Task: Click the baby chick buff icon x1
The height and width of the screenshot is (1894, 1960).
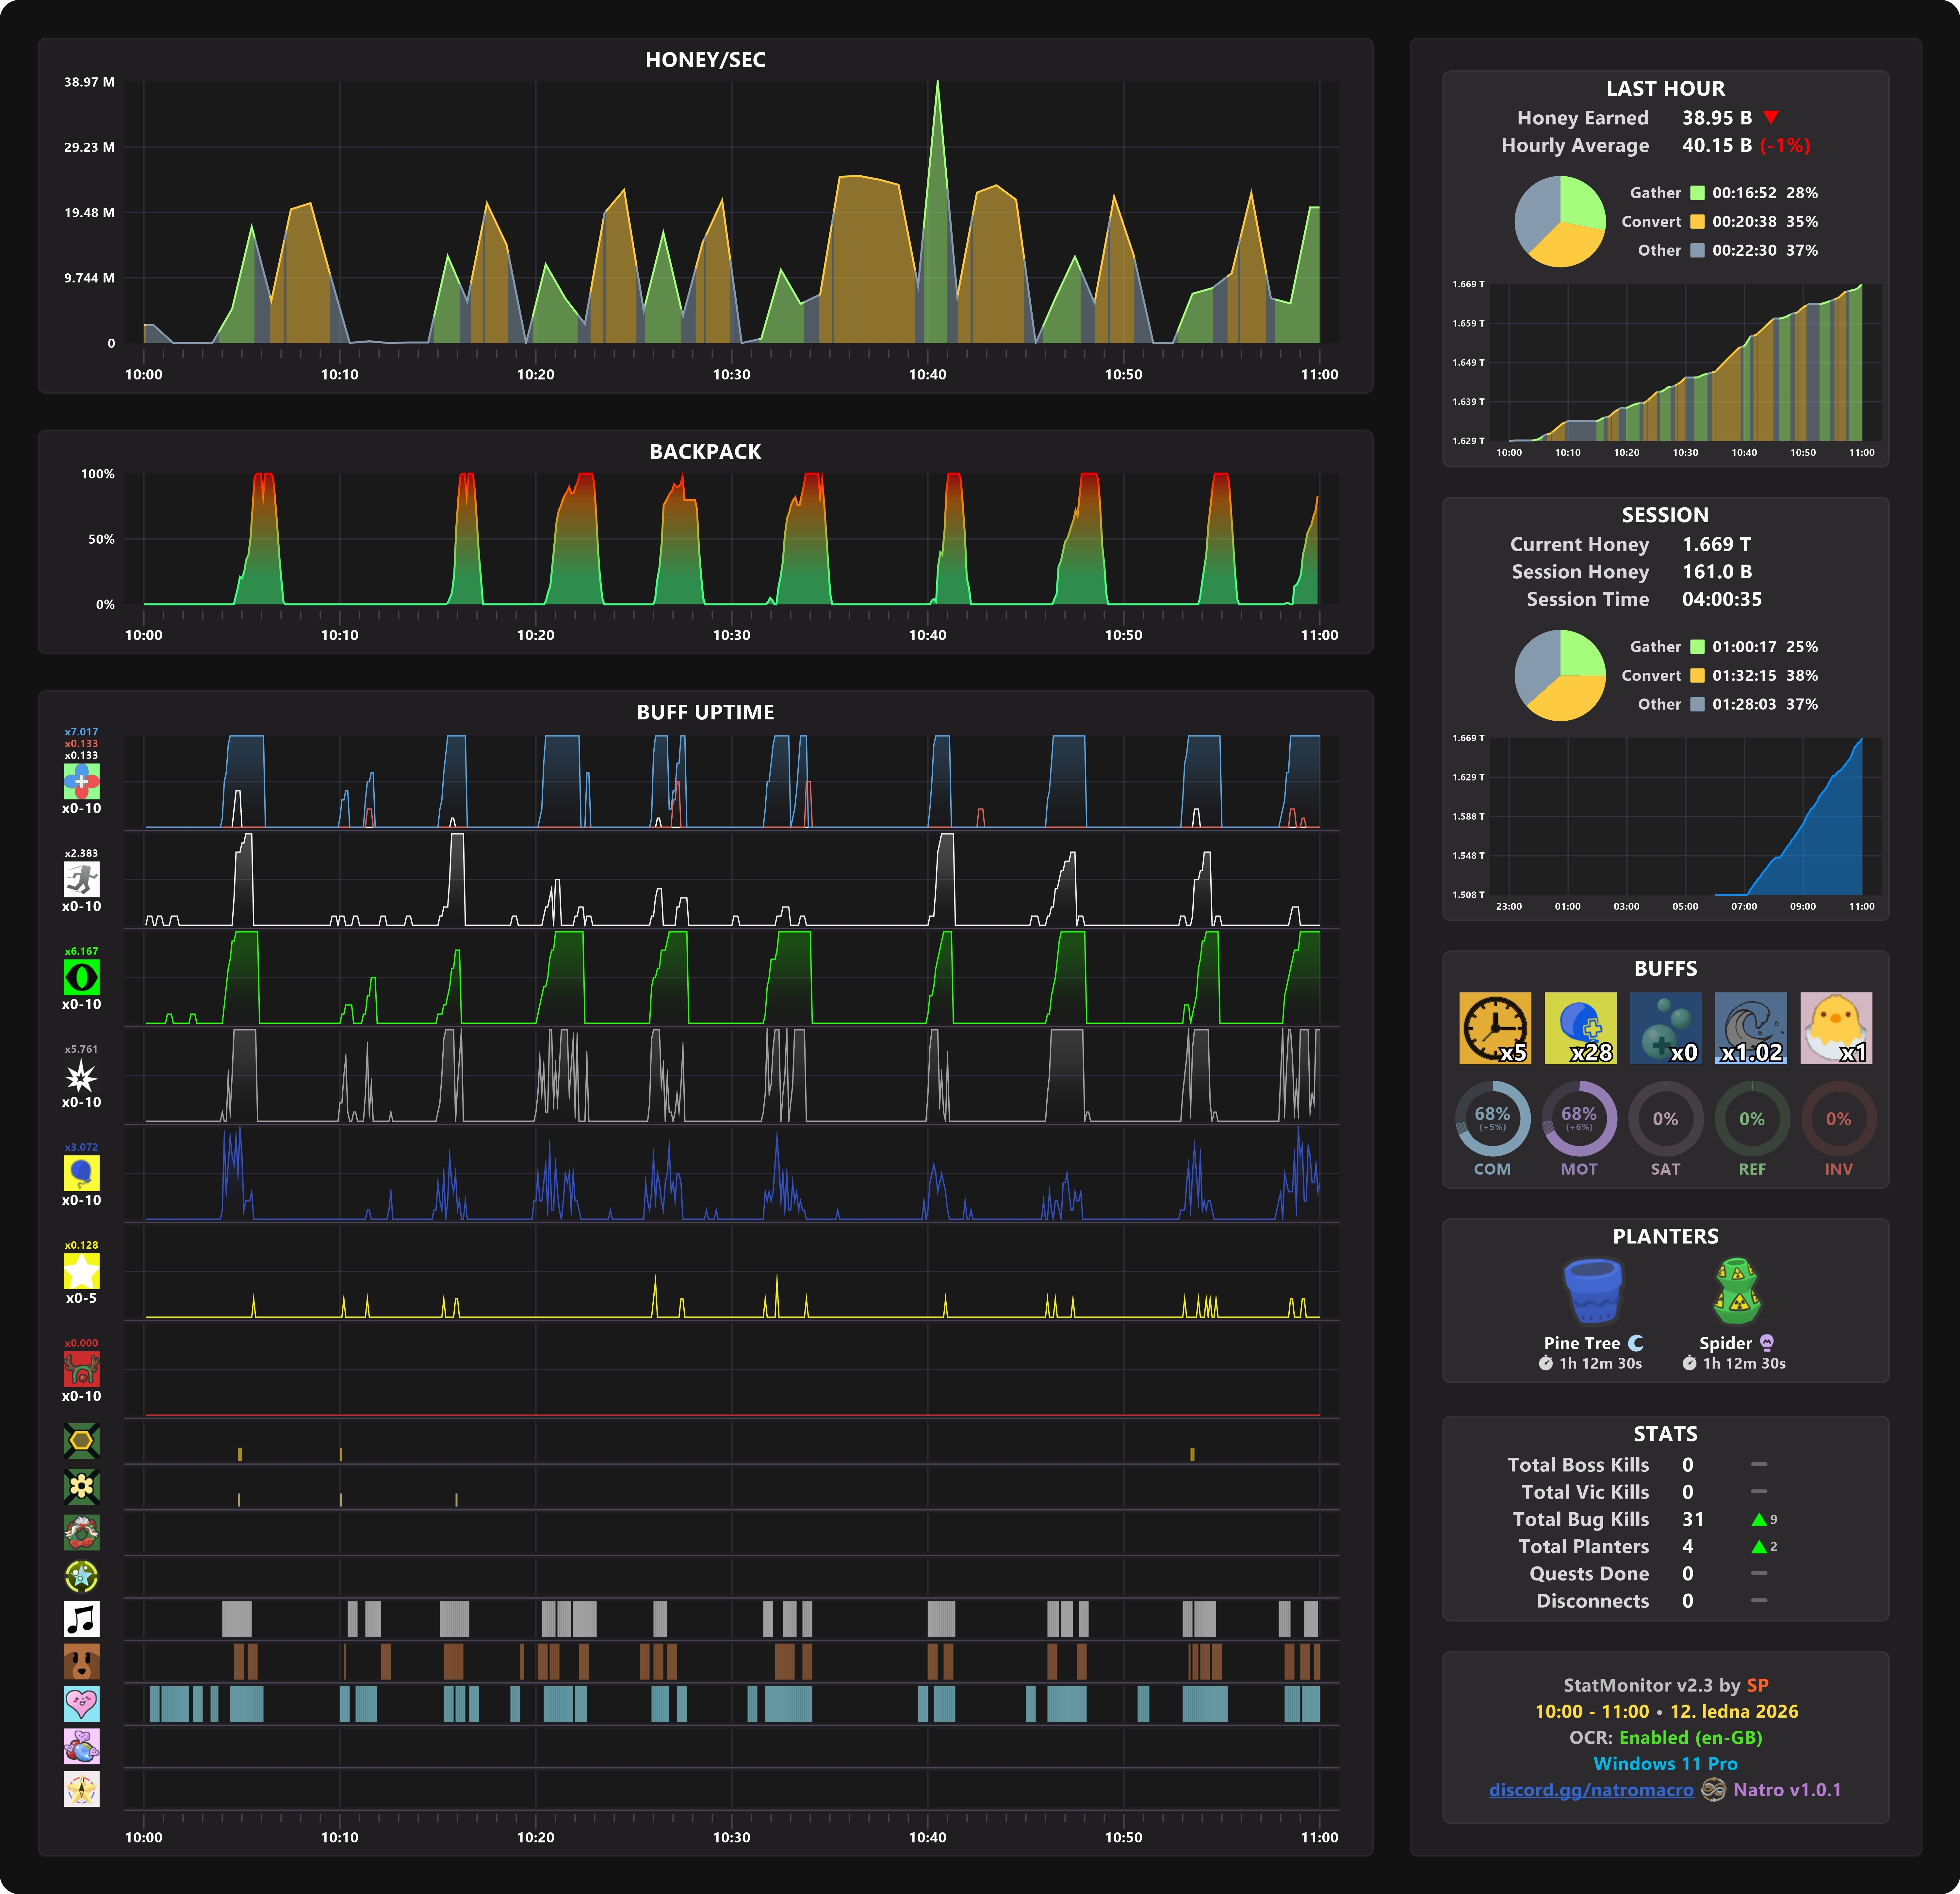Action: (x=1836, y=1027)
